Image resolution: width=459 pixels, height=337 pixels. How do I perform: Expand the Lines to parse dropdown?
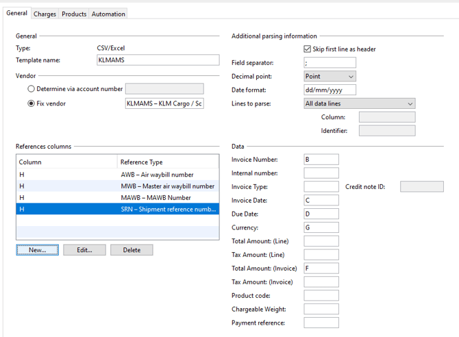point(359,103)
